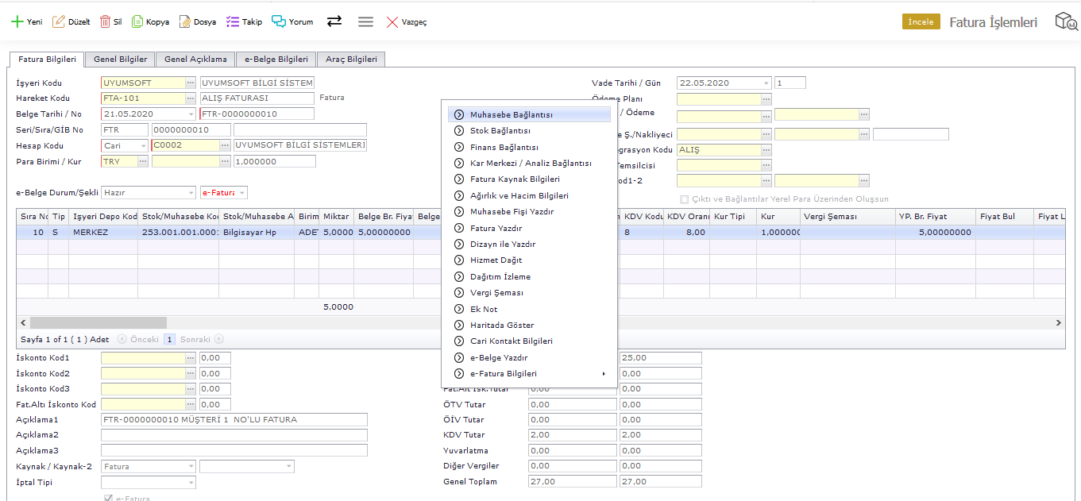Toggle the Çıktı ve Bağlantılar Yerel Para checkbox
This screenshot has height=501, width=1081.
coord(684,199)
